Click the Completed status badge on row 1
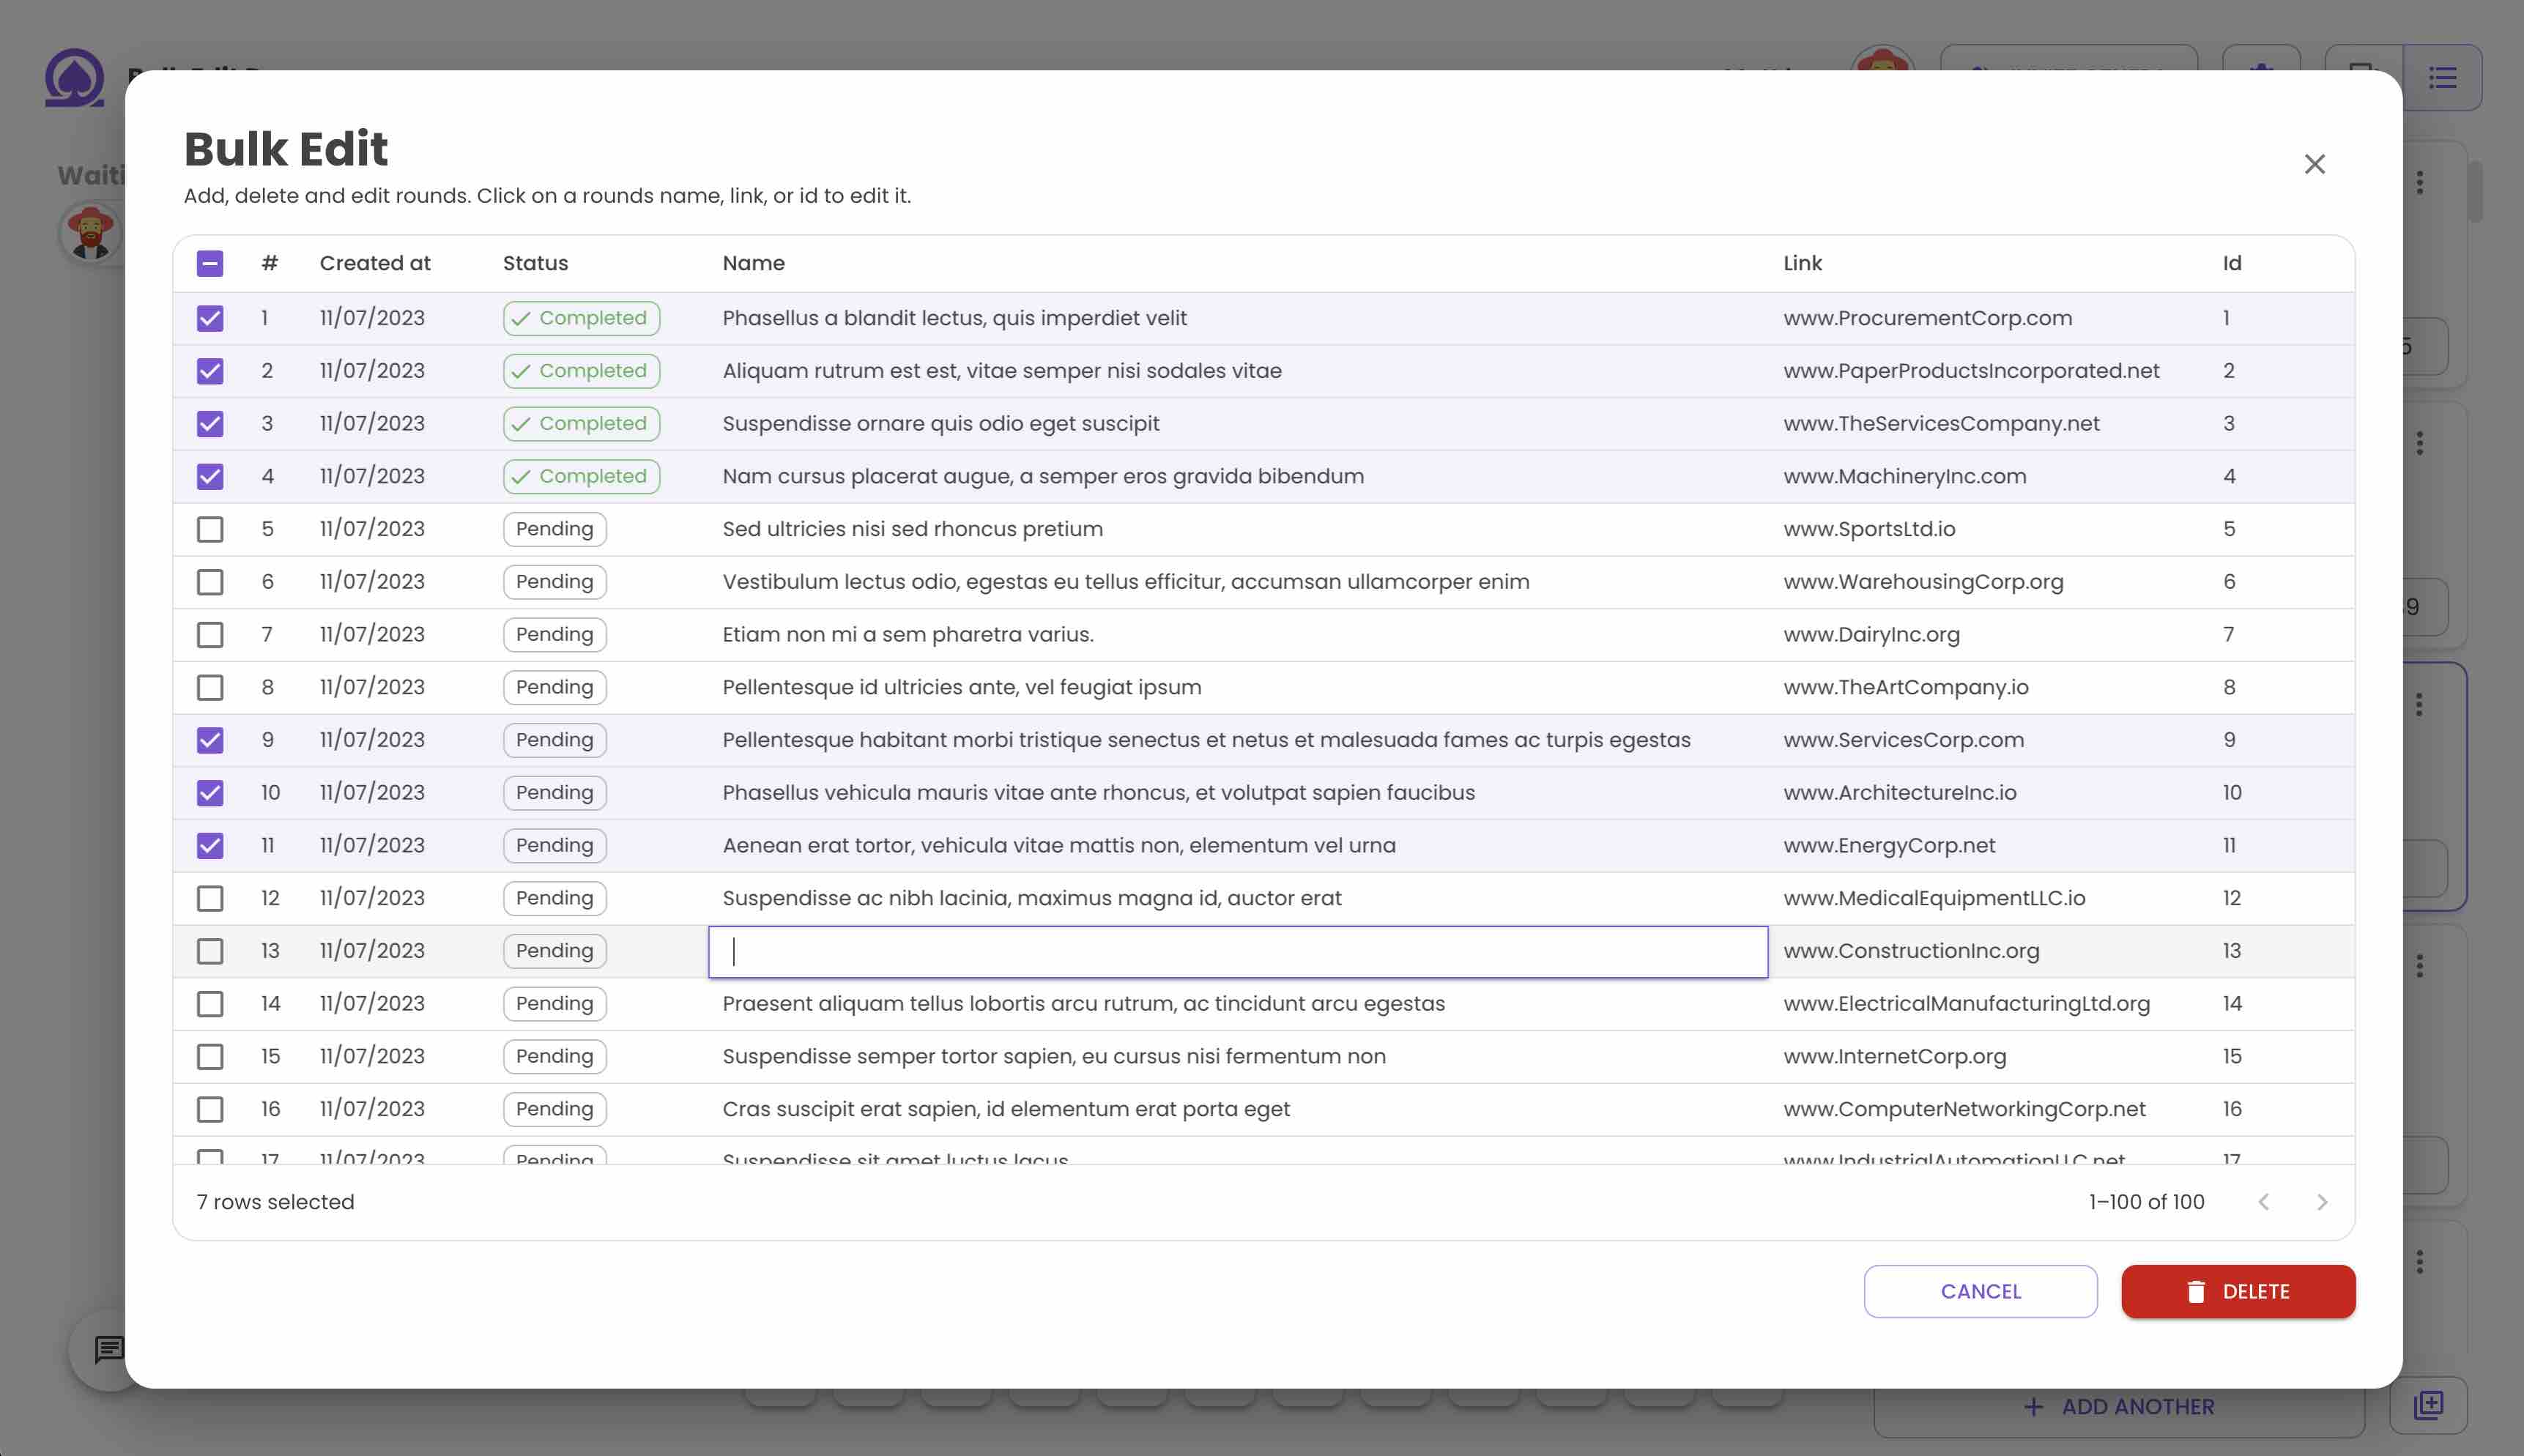 (x=581, y=317)
